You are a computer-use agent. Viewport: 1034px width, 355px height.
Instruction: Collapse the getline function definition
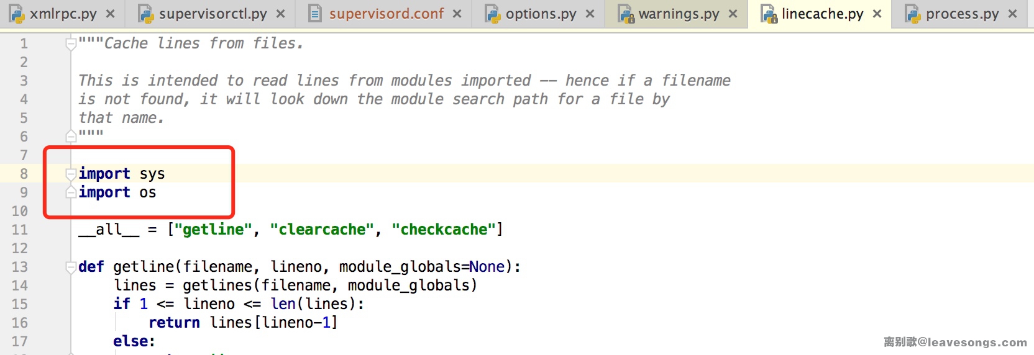pos(71,267)
